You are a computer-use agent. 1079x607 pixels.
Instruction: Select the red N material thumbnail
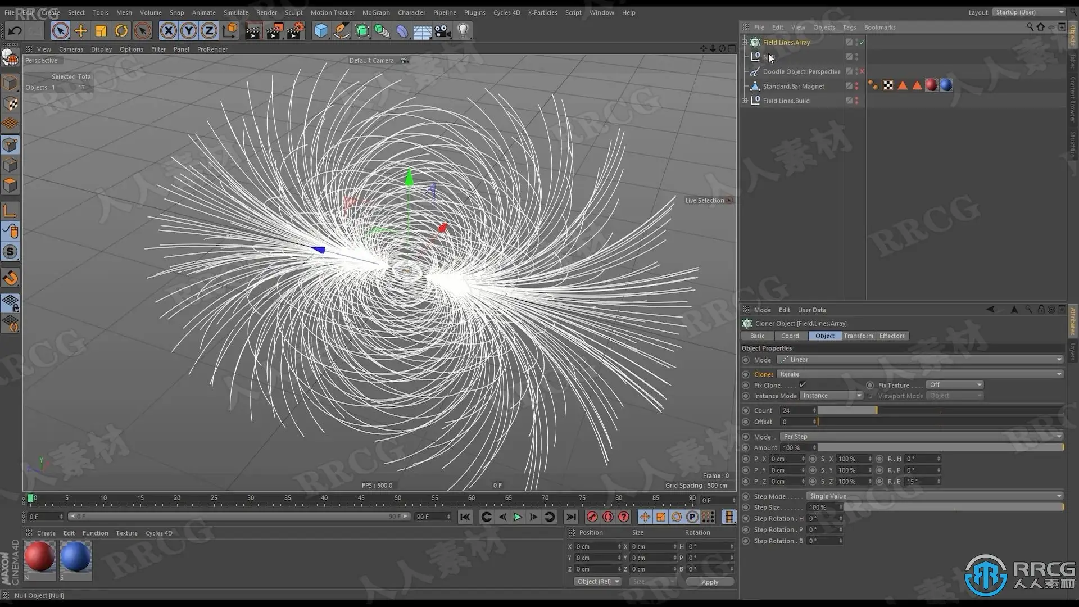click(39, 557)
